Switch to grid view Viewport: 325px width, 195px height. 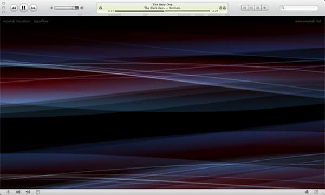258,8
